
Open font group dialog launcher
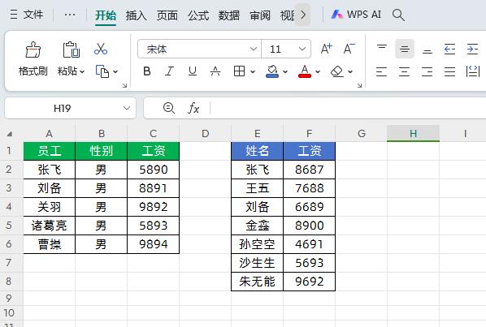[x=359, y=85]
